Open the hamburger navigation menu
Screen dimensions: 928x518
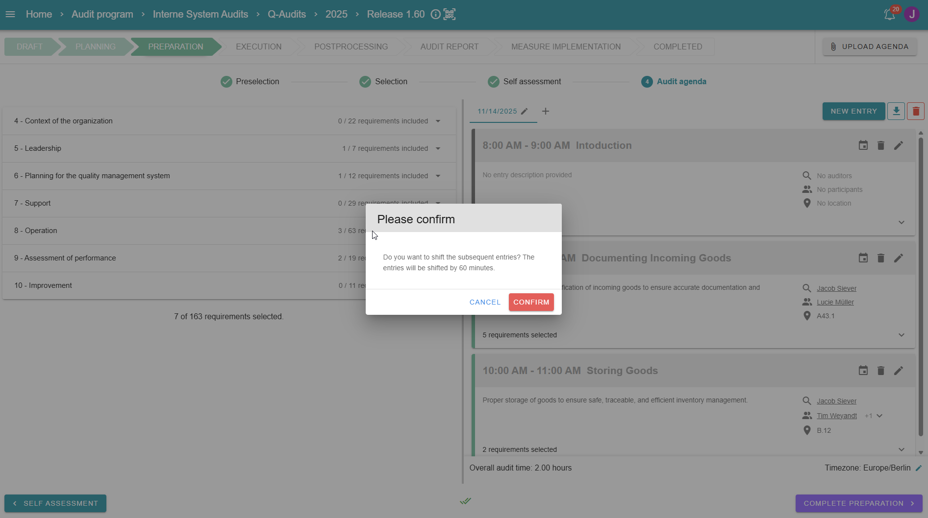[10, 14]
